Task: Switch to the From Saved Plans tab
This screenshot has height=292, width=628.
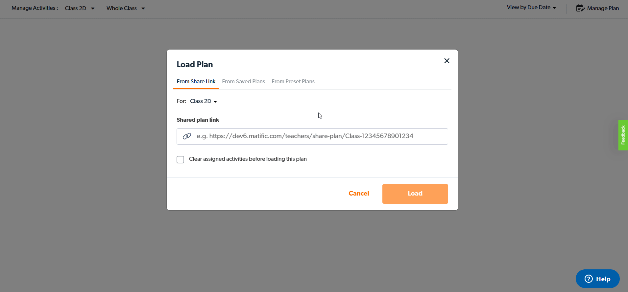Action: coord(243,82)
